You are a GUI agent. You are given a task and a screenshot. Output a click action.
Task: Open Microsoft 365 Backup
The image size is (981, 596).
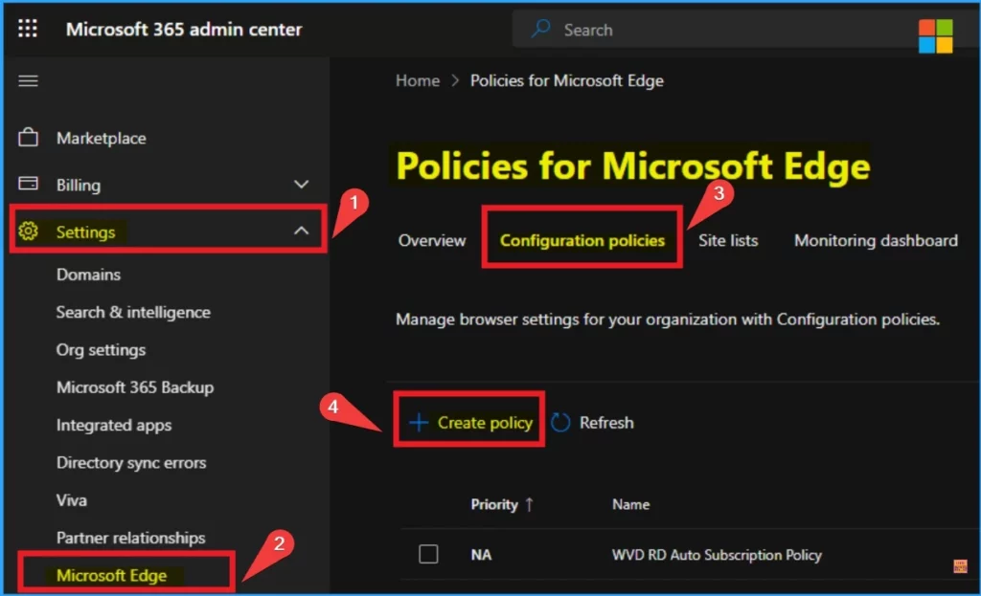pos(135,387)
